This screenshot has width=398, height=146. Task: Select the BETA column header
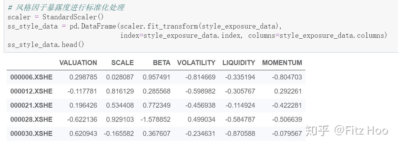pyautogui.click(x=161, y=63)
